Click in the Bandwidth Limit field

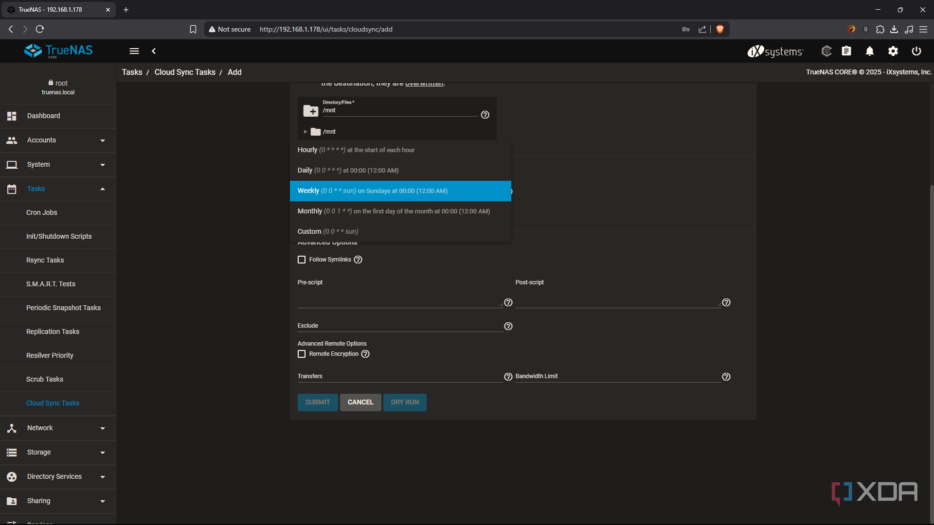pyautogui.click(x=618, y=377)
